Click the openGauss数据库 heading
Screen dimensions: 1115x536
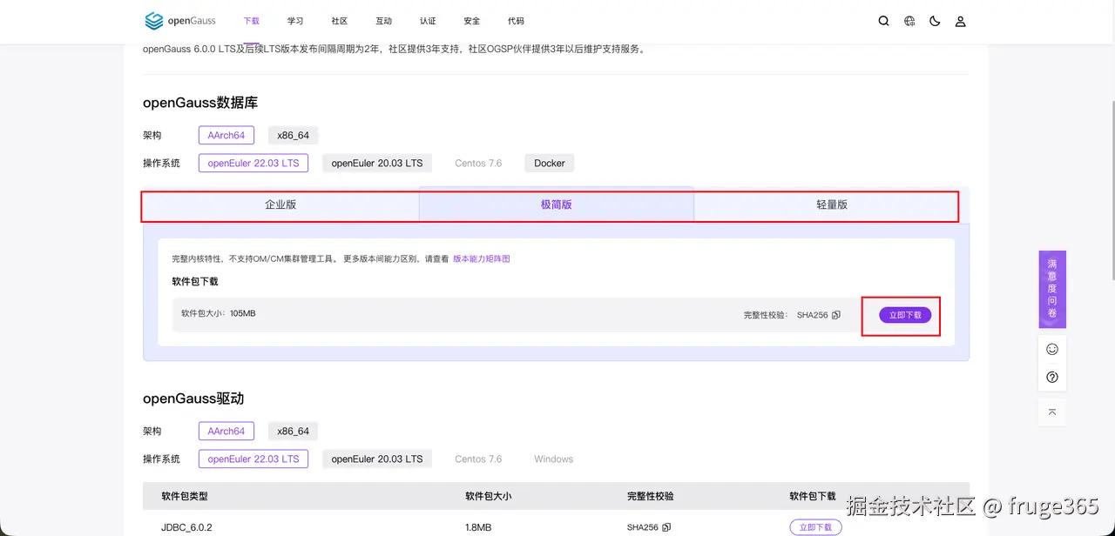(x=200, y=103)
